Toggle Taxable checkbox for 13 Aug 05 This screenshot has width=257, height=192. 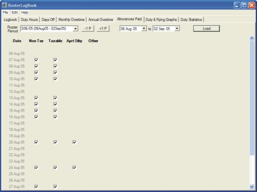55,98
